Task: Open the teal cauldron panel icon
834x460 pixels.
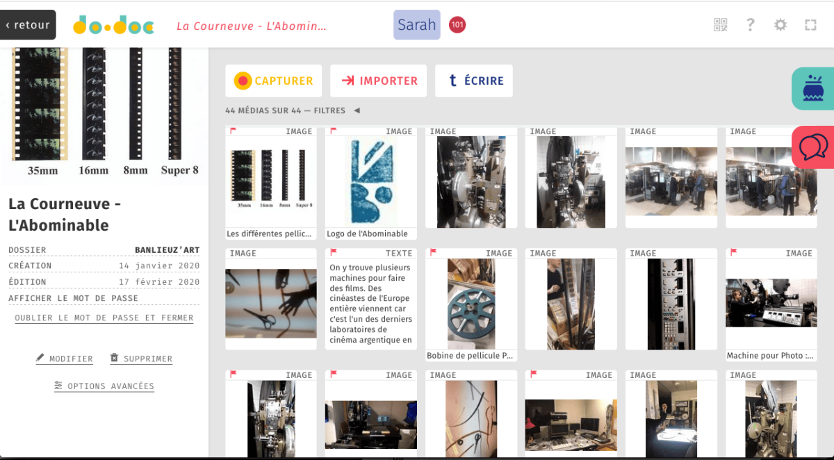Action: (813, 89)
